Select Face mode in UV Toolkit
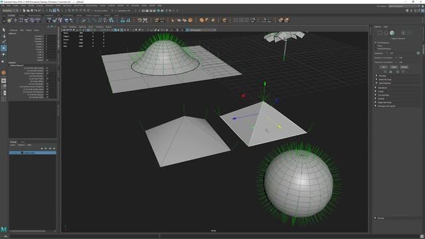The height and width of the screenshot is (239, 425). tap(392, 33)
